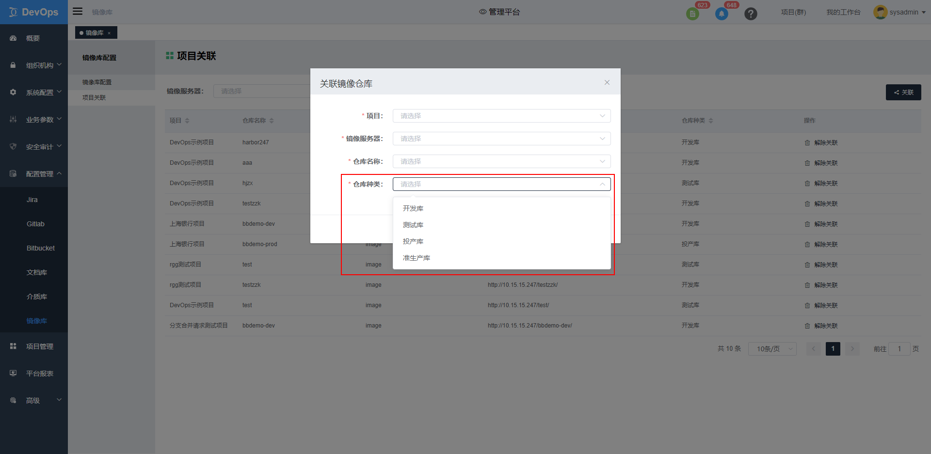Click the sysadmin user avatar
This screenshot has width=931, height=454.
[x=880, y=12]
